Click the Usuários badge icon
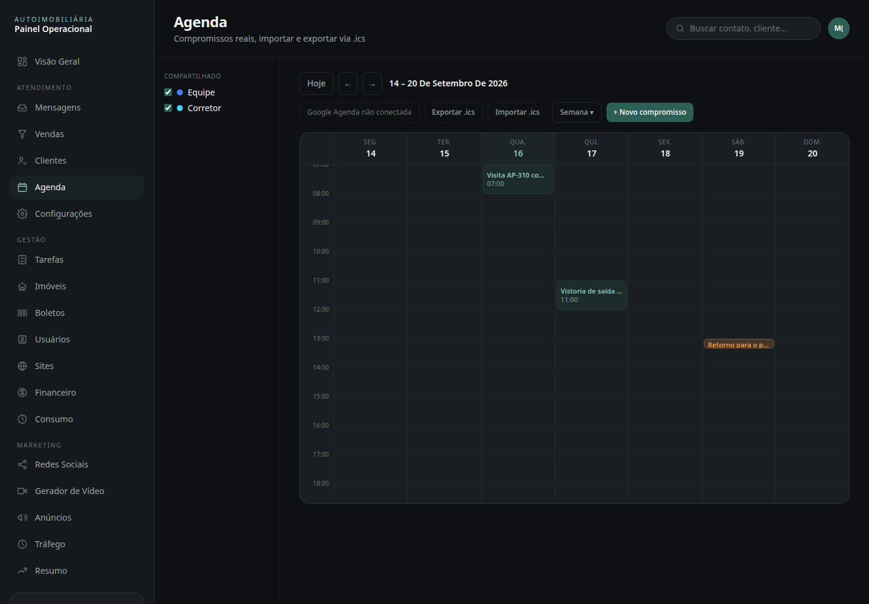The height and width of the screenshot is (604, 869). click(x=22, y=339)
